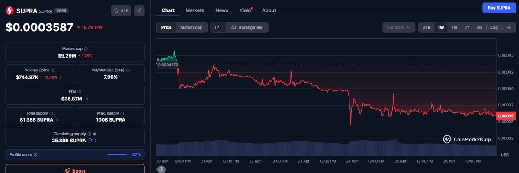
Task: Open the Compare dropdown
Action: [398, 27]
